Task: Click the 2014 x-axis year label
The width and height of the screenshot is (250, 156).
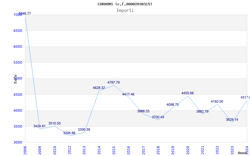Action: pos(99,150)
